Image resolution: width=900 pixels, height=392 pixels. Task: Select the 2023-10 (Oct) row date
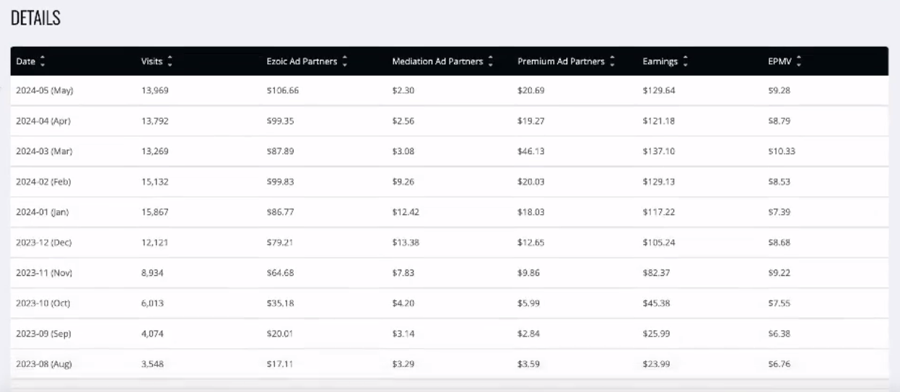(43, 303)
